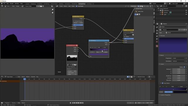Image resolution: width=188 pixels, height=106 pixels.
Task: Toggle Clamp checkbox in Mix node
Action: pyautogui.click(x=125, y=37)
